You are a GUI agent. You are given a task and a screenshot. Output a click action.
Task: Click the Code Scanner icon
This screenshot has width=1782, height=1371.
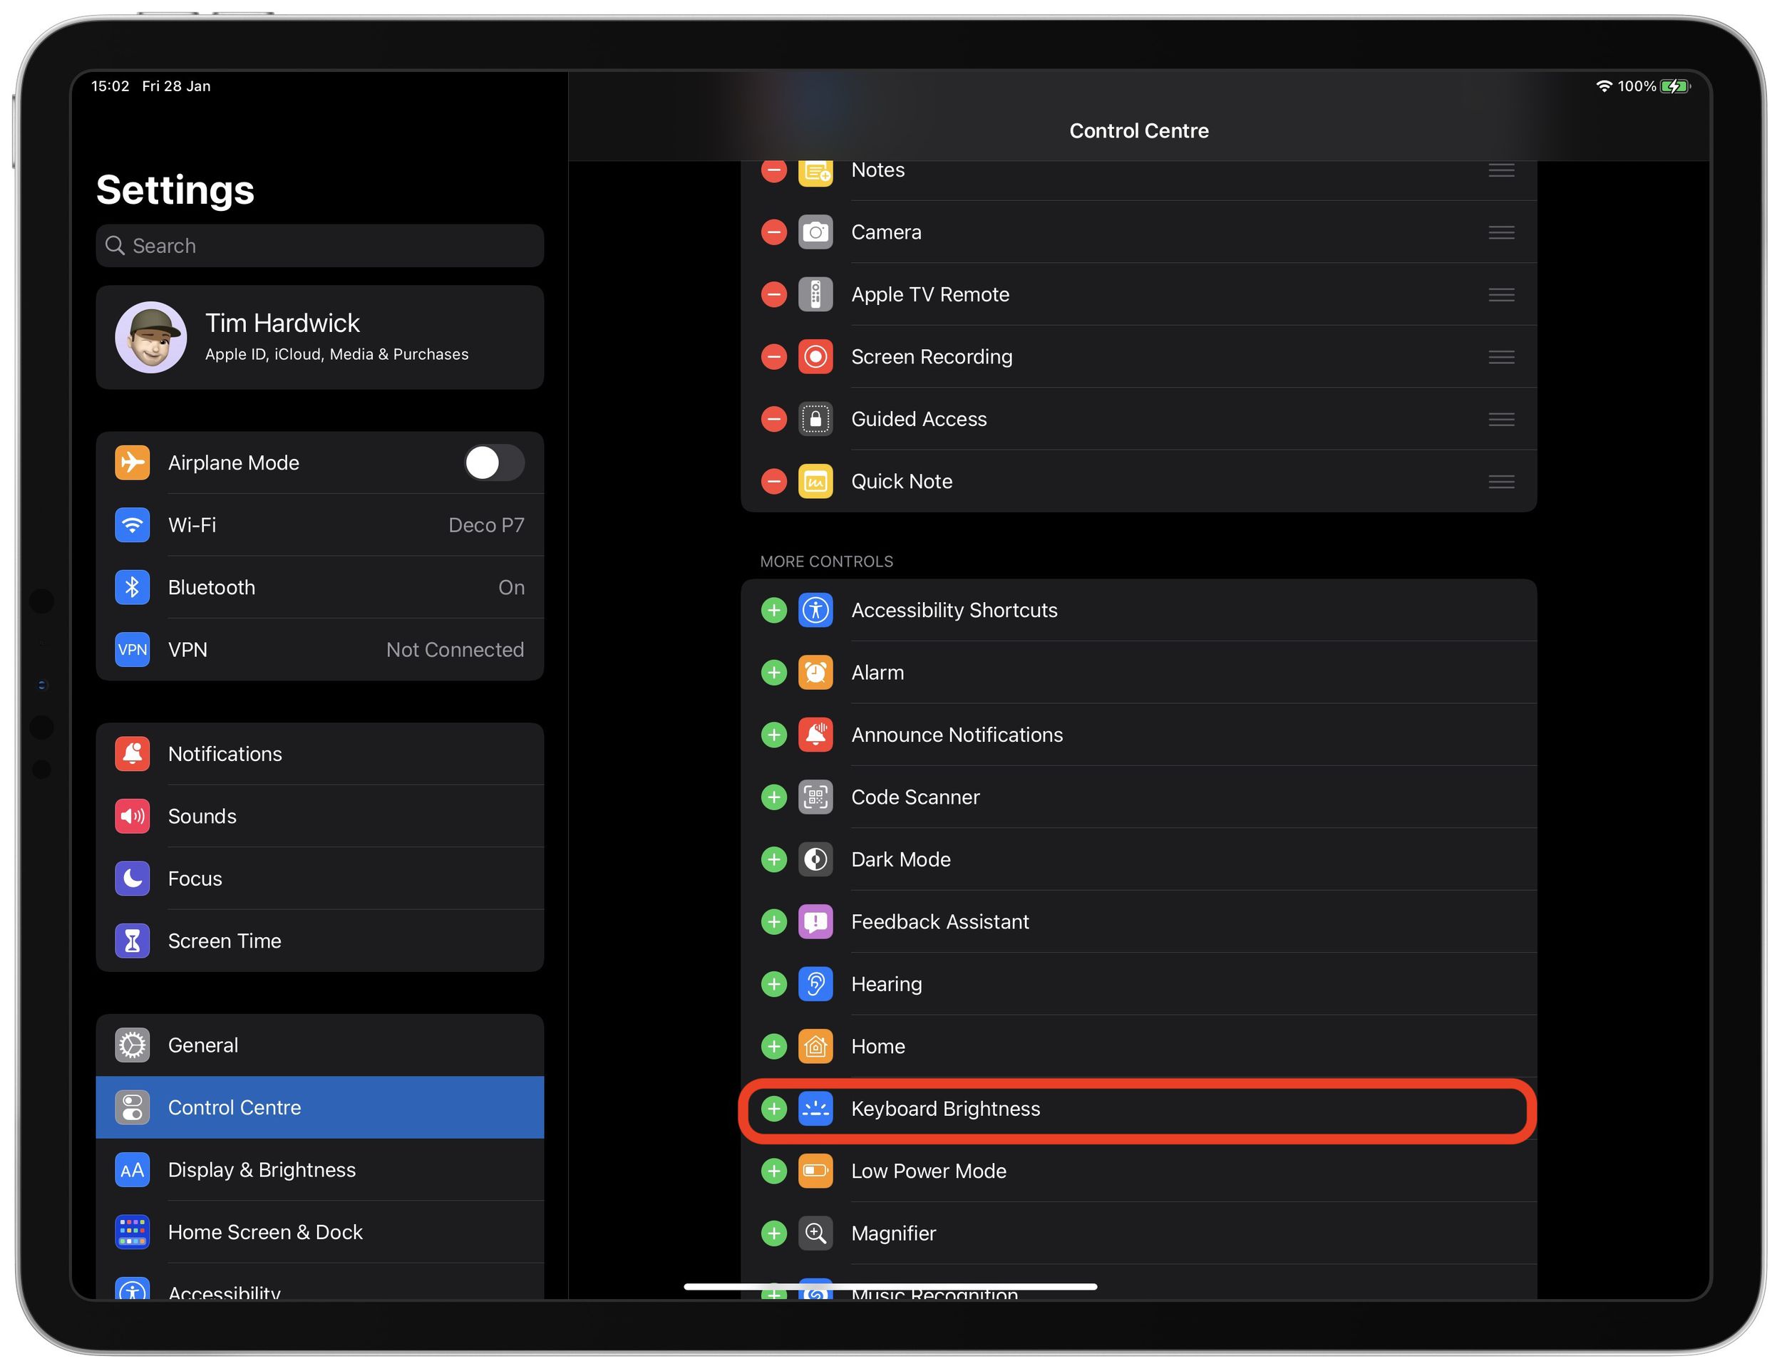815,797
